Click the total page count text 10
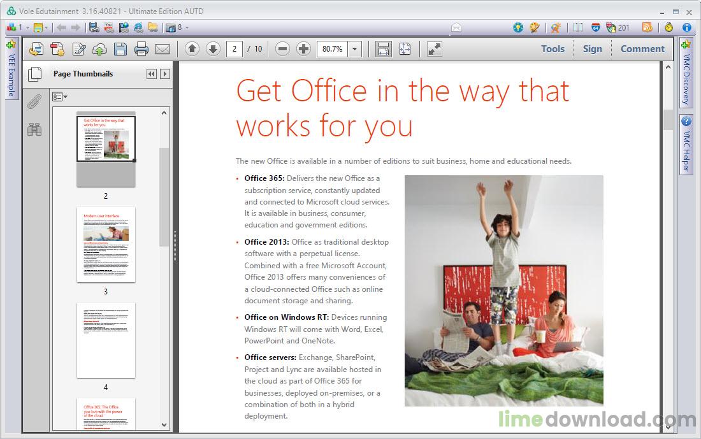 tap(258, 48)
